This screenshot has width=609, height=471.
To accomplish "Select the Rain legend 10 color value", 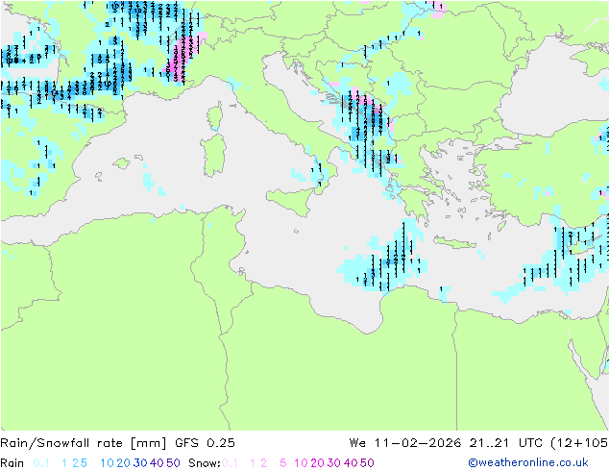I will pyautogui.click(x=107, y=463).
